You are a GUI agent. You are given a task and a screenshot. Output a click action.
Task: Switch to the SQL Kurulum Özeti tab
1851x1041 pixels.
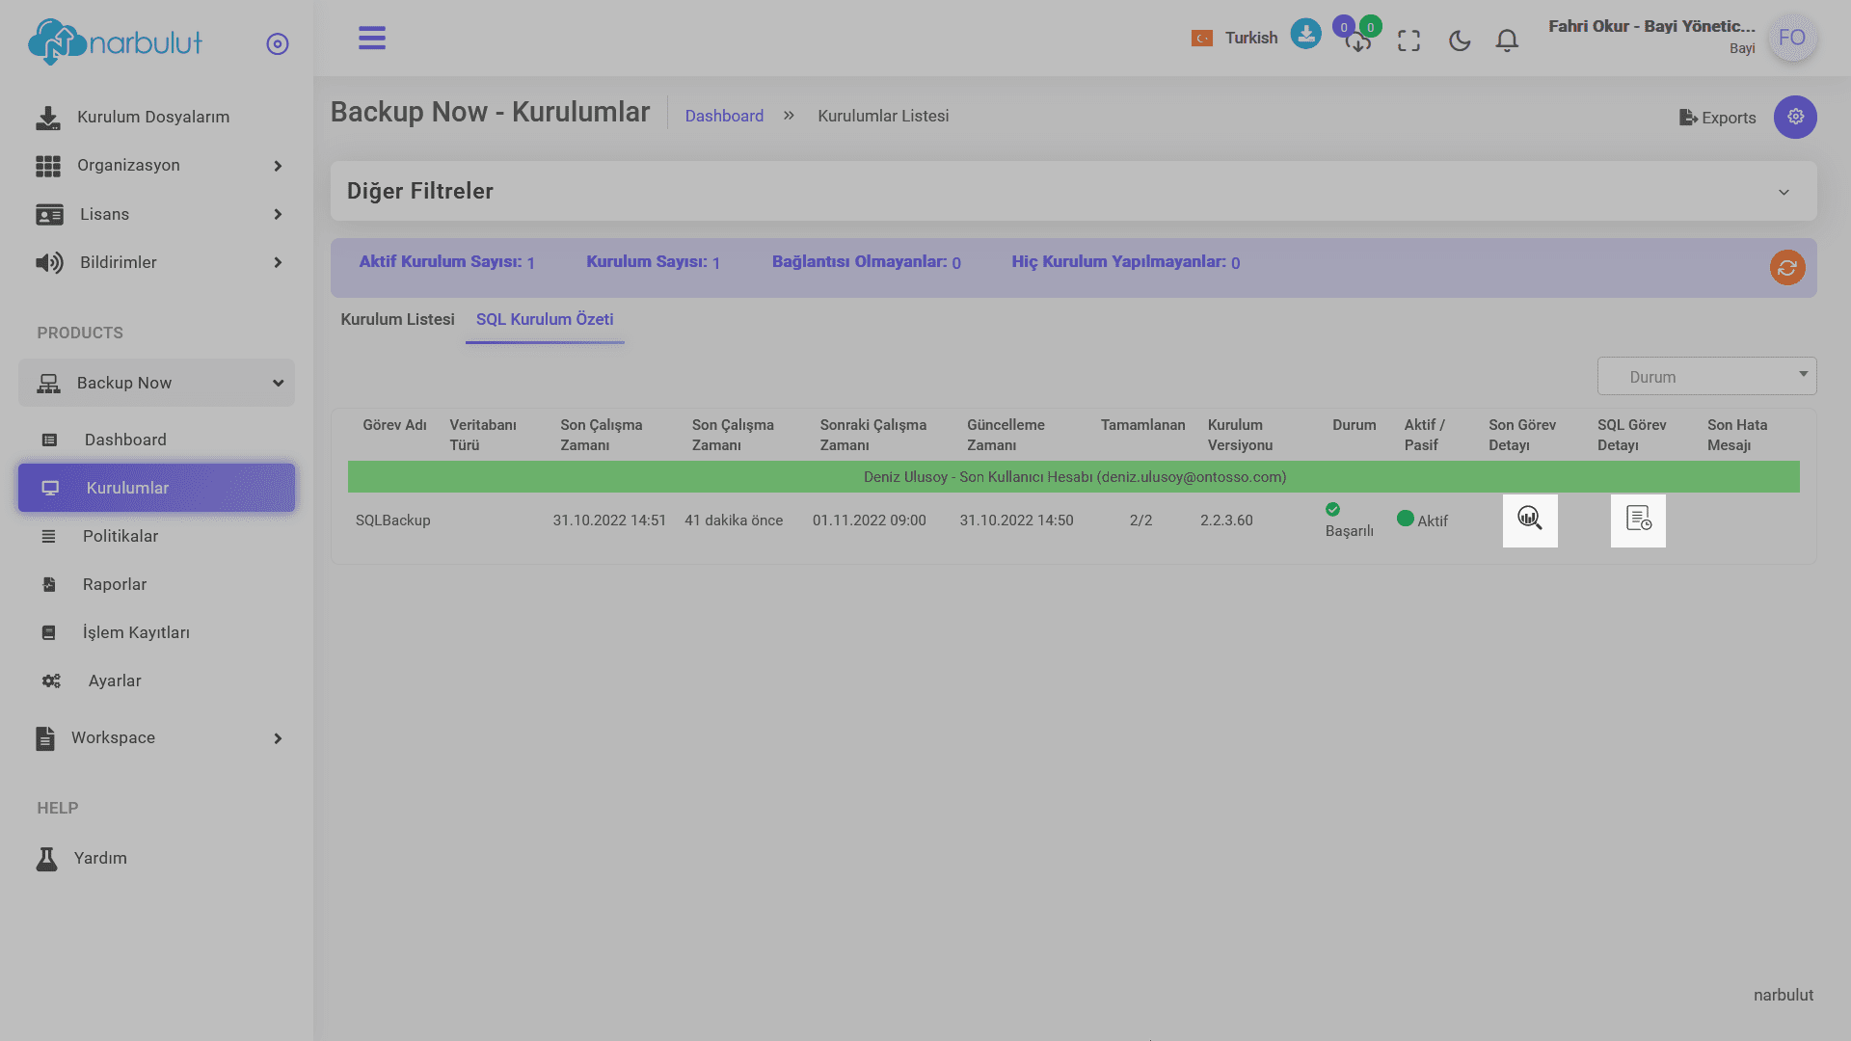coord(545,319)
